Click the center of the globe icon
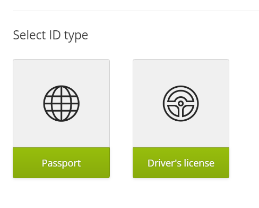 coord(62,104)
